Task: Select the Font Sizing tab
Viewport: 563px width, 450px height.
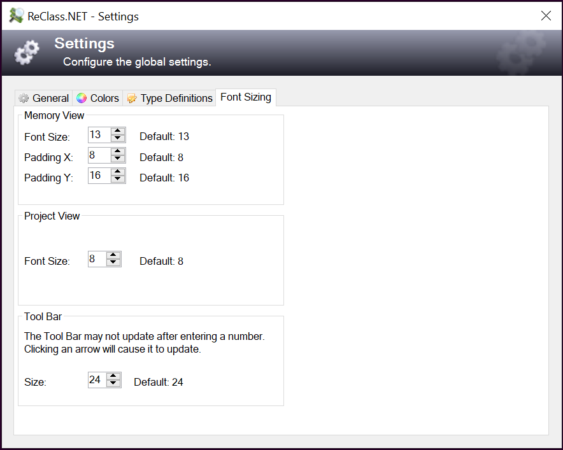Action: click(246, 97)
